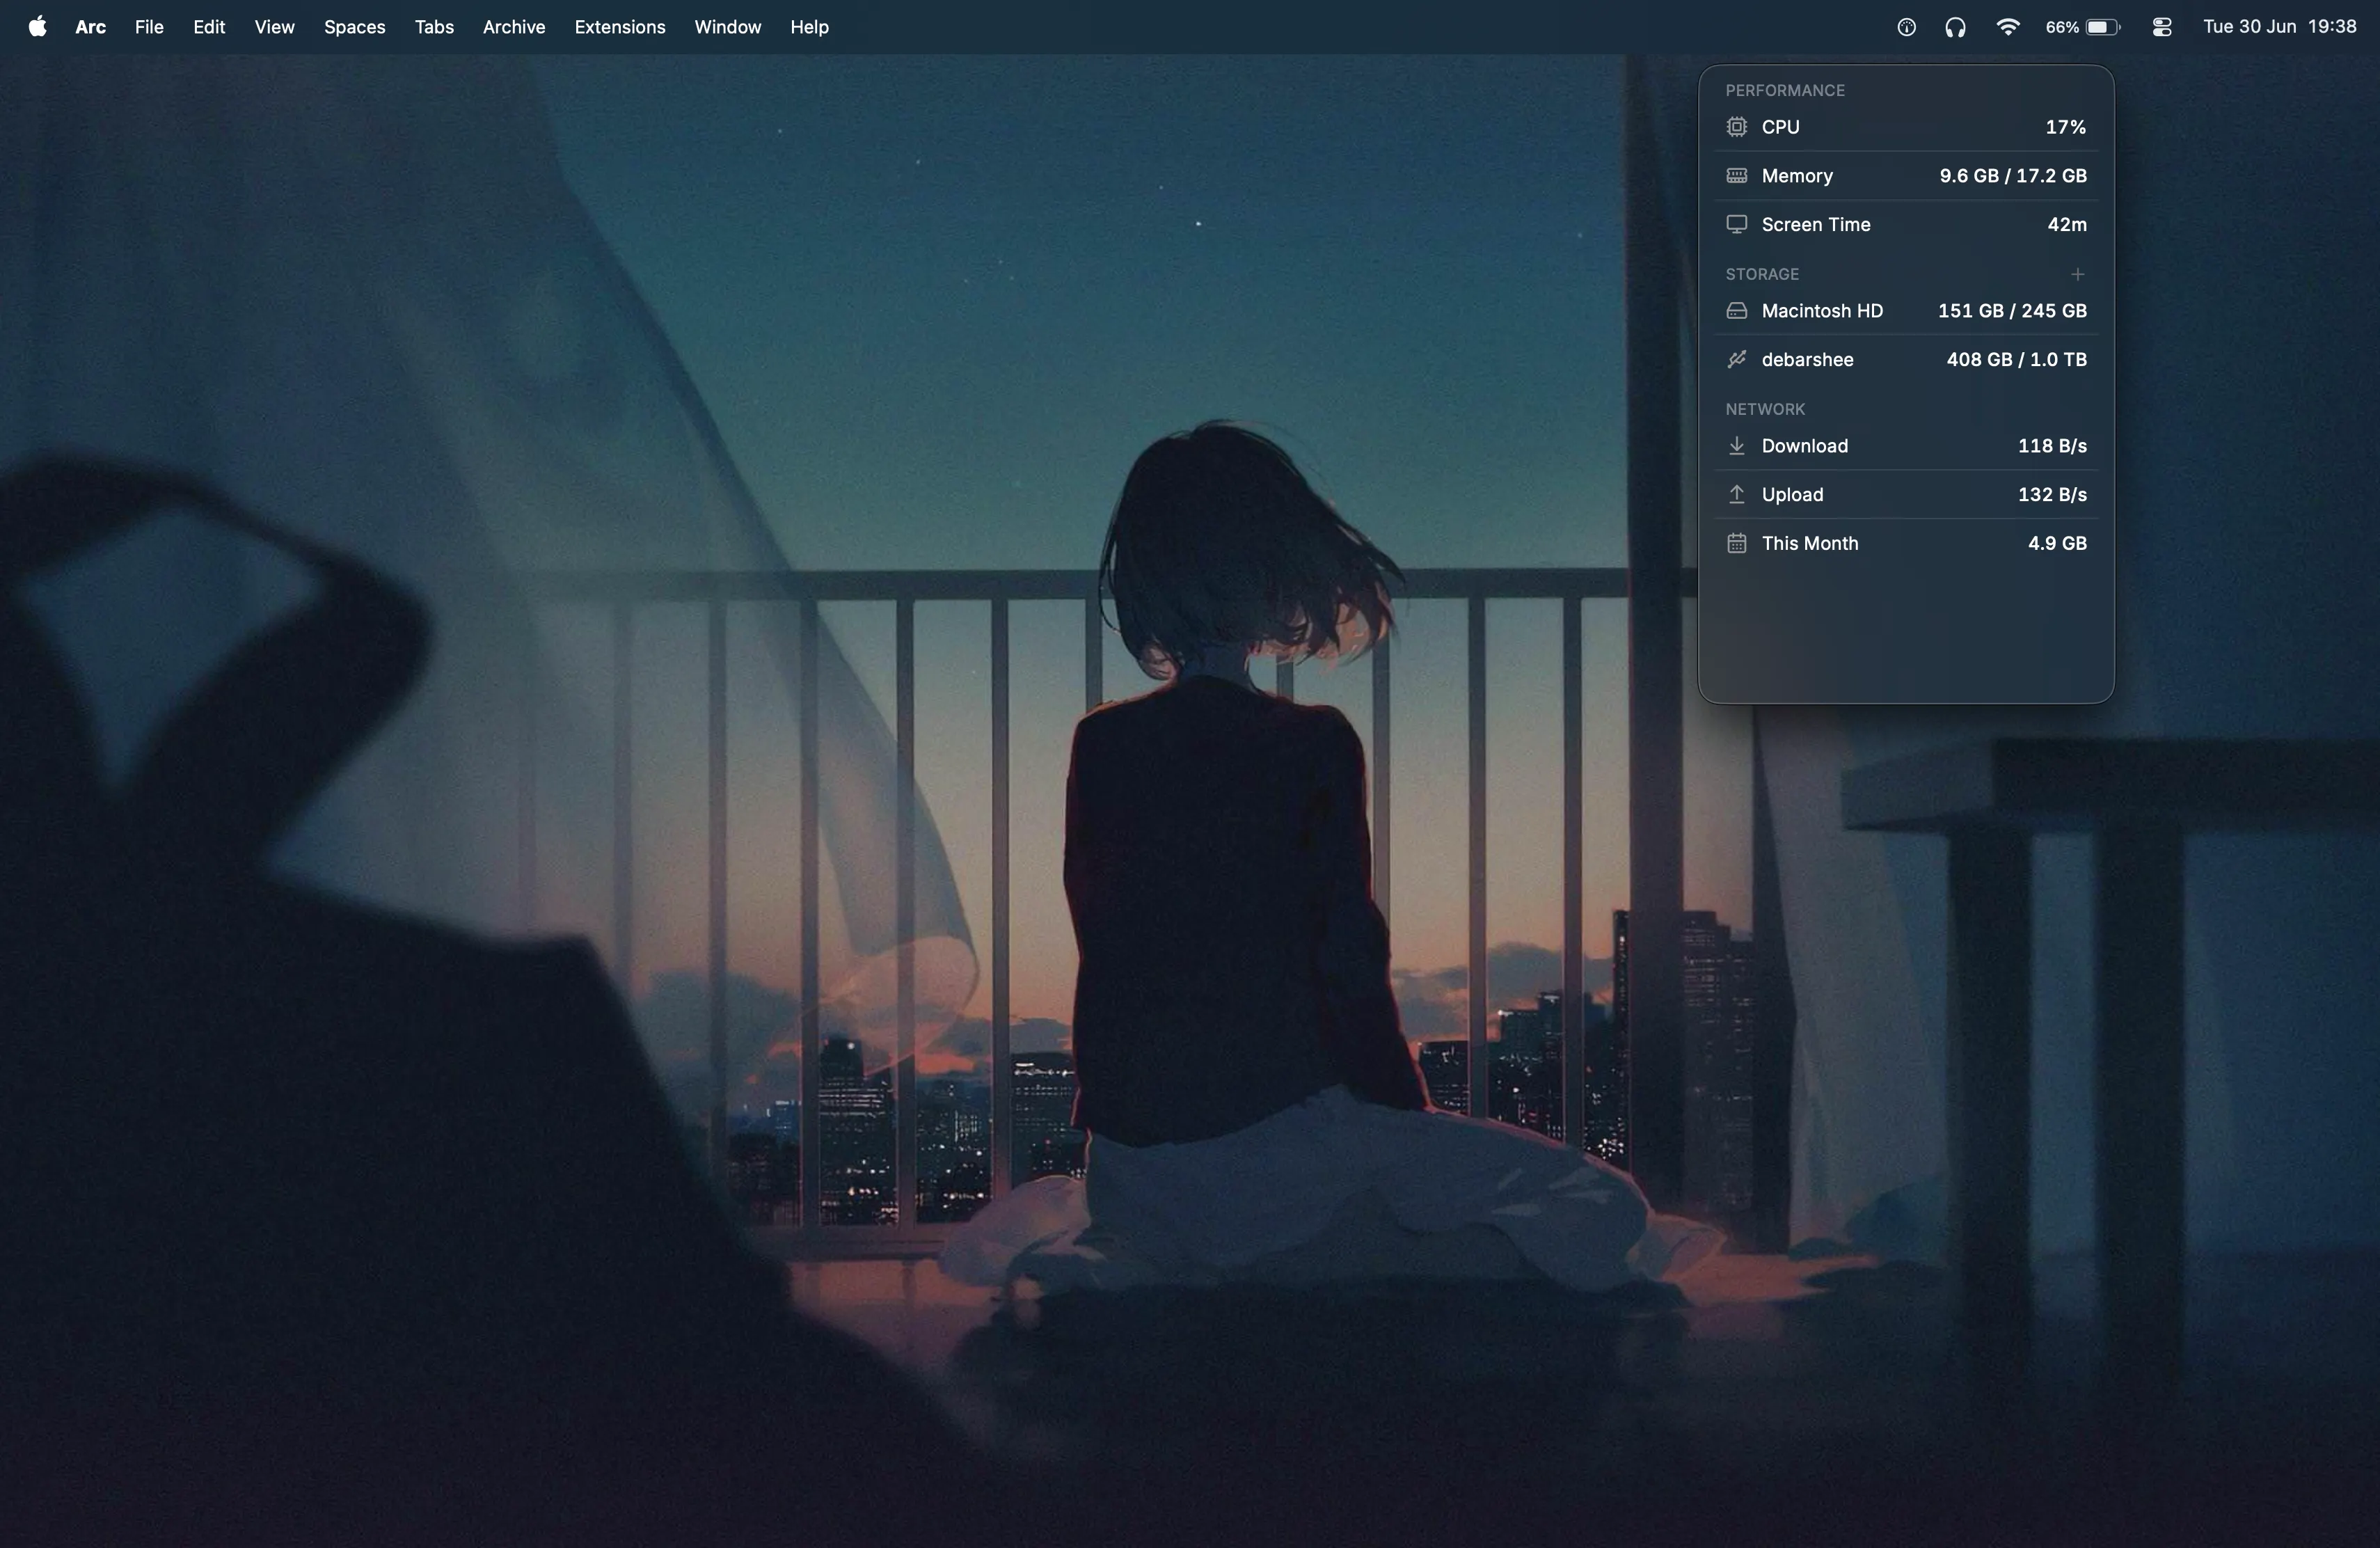Viewport: 2380px width, 1548px height.
Task: Click the 4.9 GB monthly data value
Action: point(2057,544)
